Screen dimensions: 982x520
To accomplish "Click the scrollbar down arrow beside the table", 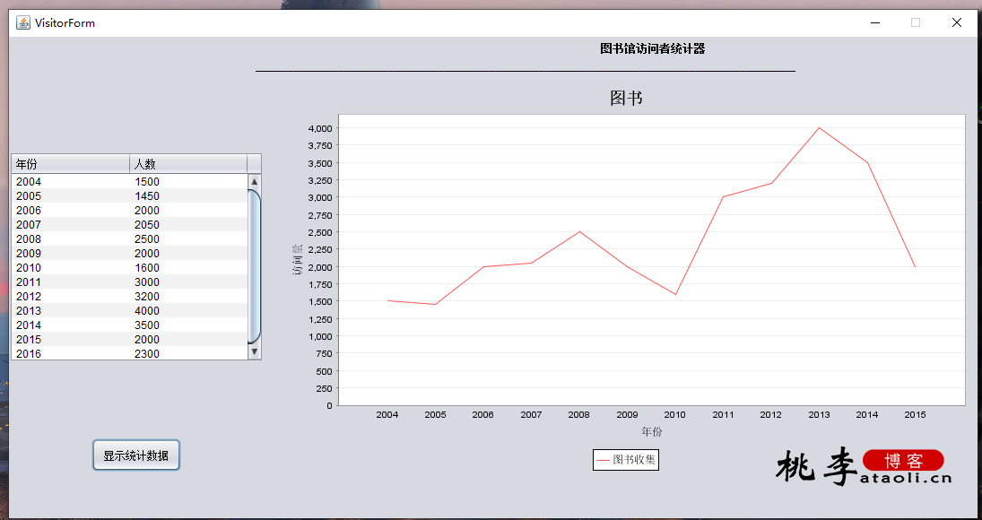I will click(x=254, y=351).
